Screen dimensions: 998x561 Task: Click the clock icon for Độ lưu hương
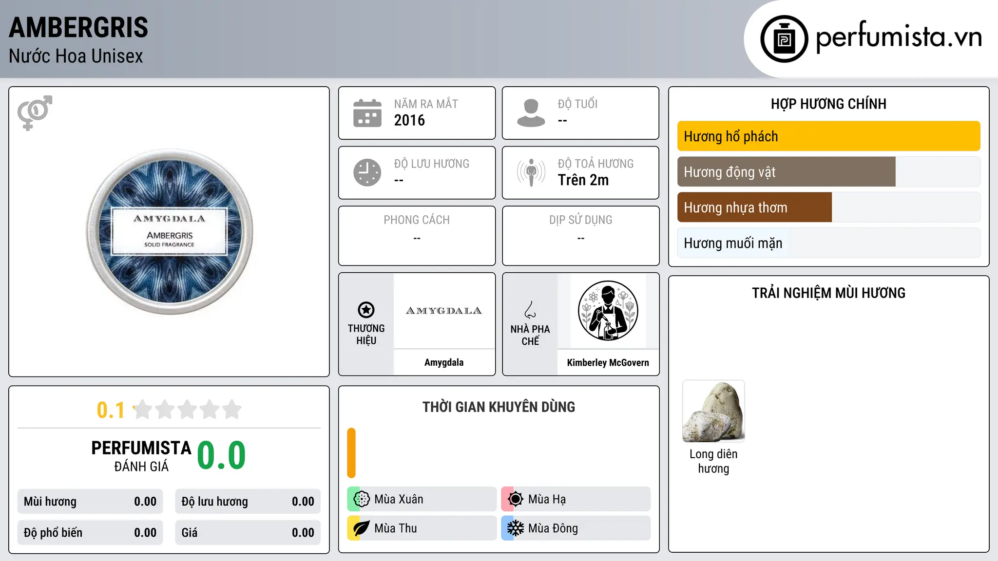tap(367, 172)
